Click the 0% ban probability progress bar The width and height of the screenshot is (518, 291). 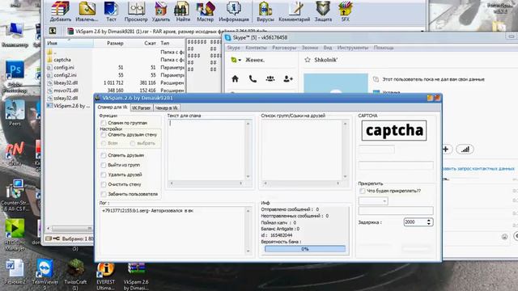click(305, 249)
